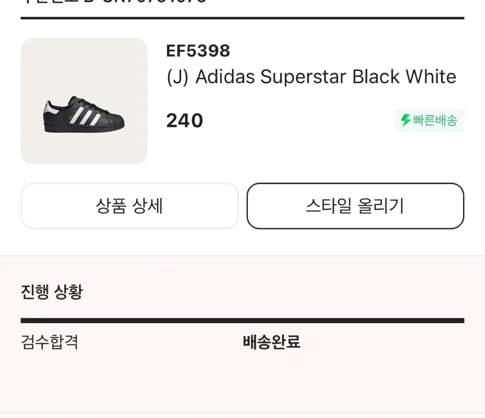Screen dimensions: 485x418
Task: Open the Adidas Superstar sneaker thumbnail
Action: pos(84,101)
